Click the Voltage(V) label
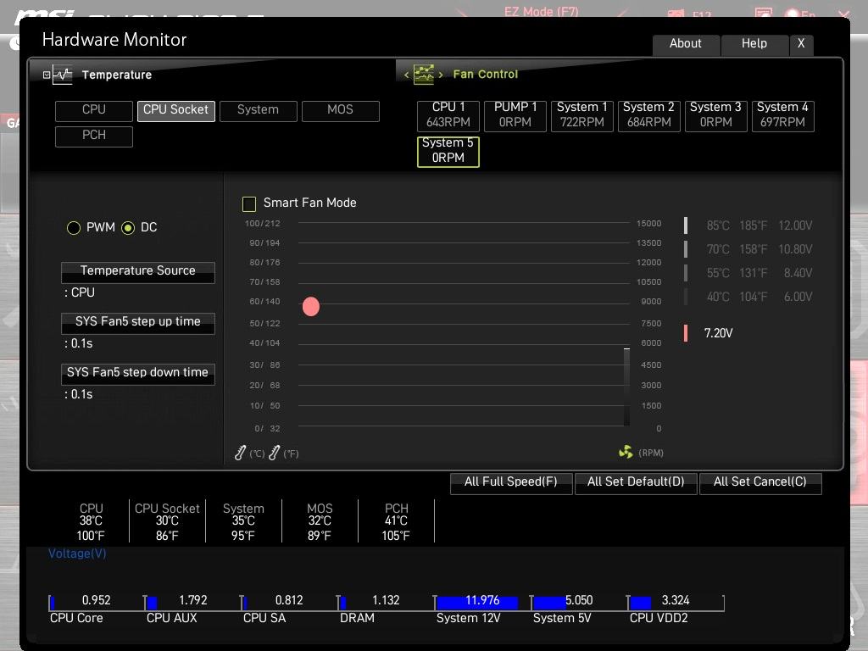 coord(77,554)
